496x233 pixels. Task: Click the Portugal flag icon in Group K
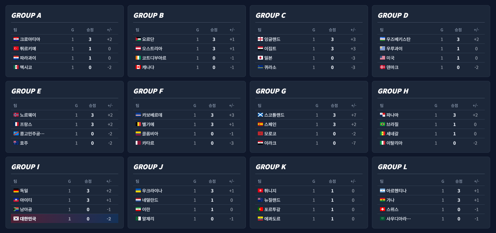click(260, 209)
